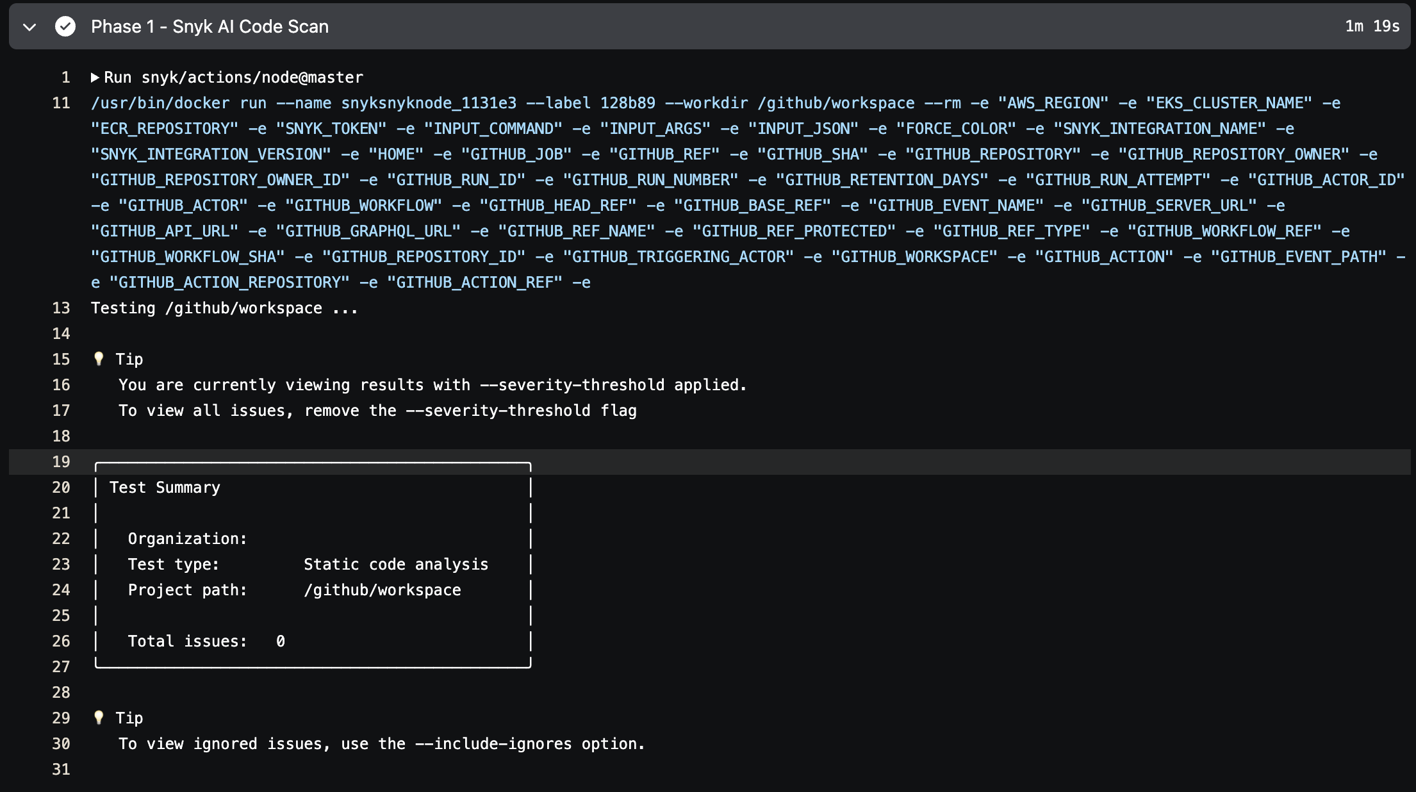
Task: Click 'To view all issues' line
Action: point(377,411)
